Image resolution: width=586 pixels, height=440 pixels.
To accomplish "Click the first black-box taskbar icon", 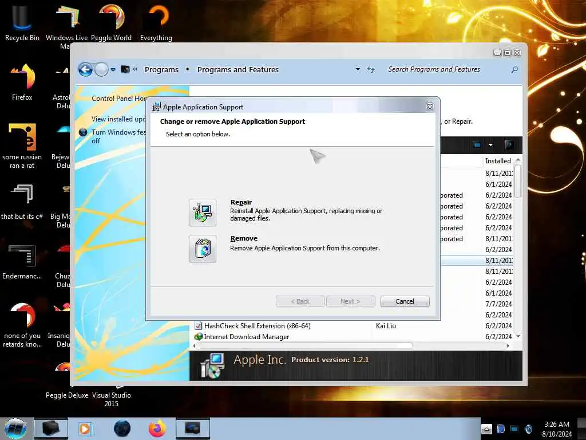I will [51, 429].
